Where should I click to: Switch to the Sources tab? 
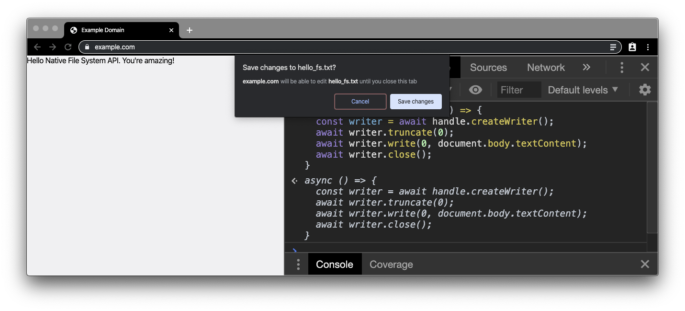[x=488, y=68]
